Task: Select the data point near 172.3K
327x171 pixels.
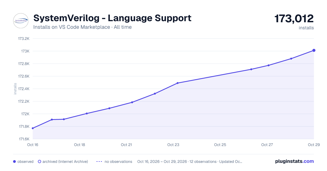Action: [x=155, y=94]
